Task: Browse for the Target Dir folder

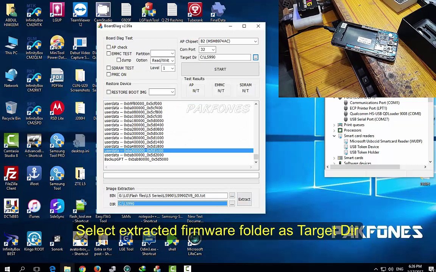Action: [x=255, y=57]
